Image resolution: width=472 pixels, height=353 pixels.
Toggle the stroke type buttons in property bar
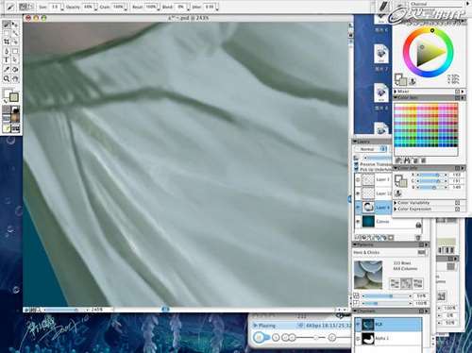[x=26, y=7]
